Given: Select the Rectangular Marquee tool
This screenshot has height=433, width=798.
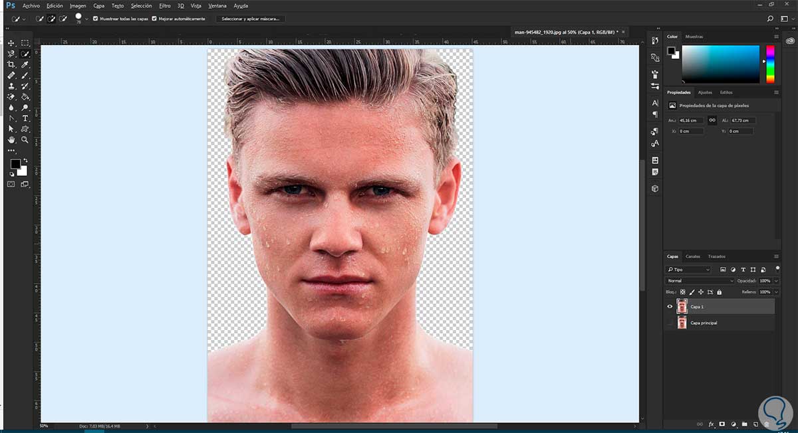Looking at the screenshot, I should pyautogui.click(x=25, y=43).
